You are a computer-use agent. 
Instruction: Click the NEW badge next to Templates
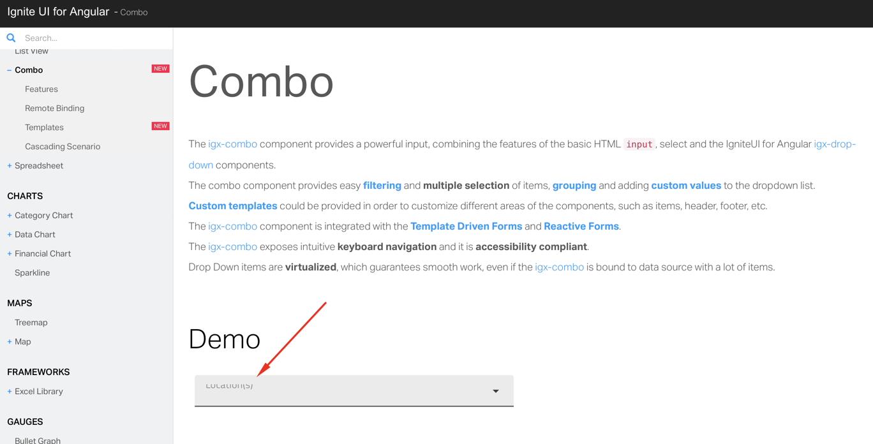tap(160, 126)
